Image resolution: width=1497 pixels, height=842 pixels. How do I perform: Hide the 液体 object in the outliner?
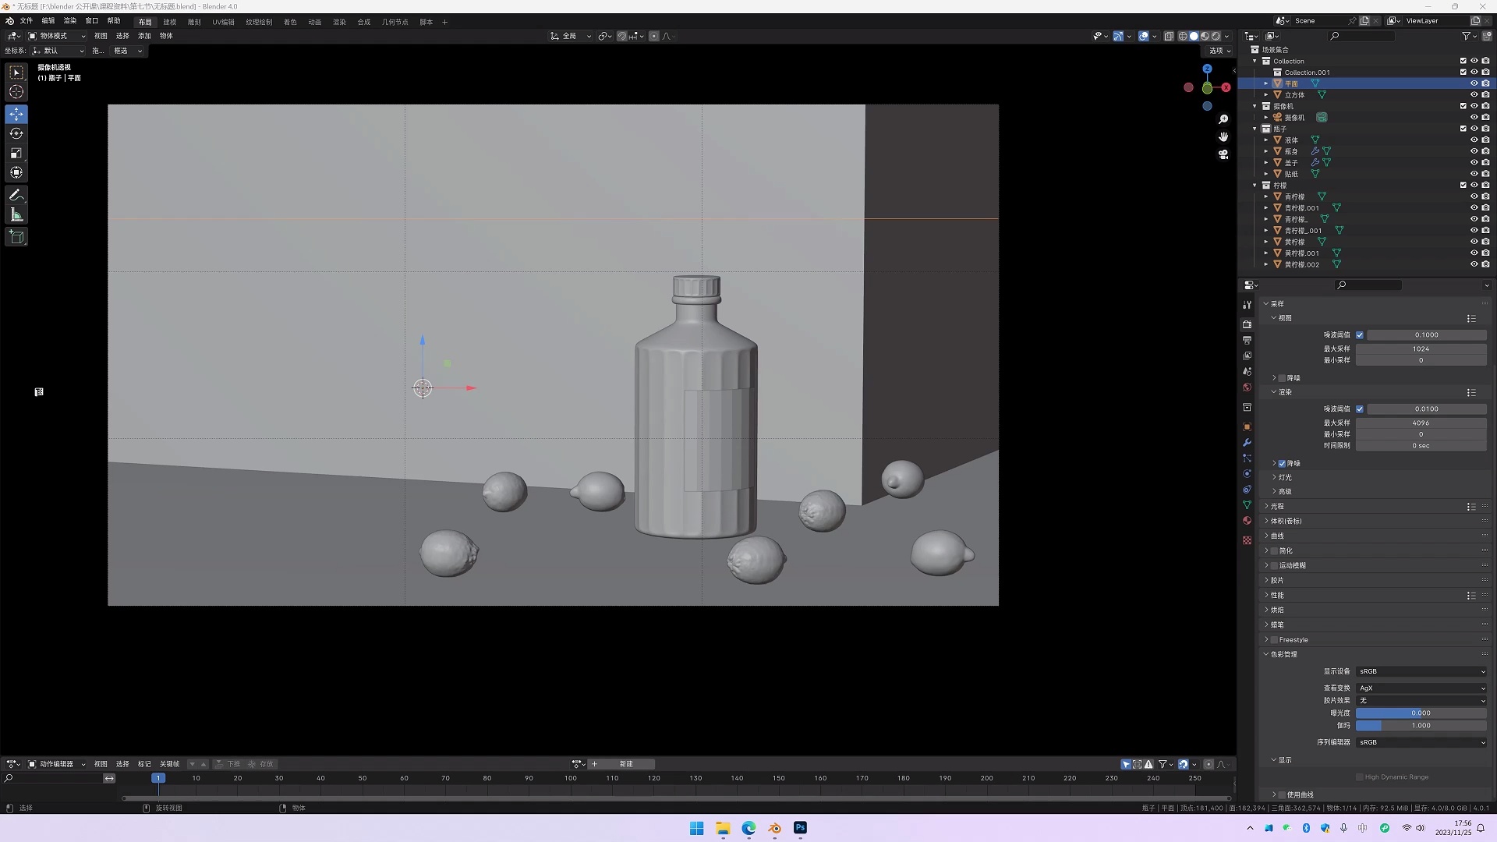pyautogui.click(x=1474, y=140)
